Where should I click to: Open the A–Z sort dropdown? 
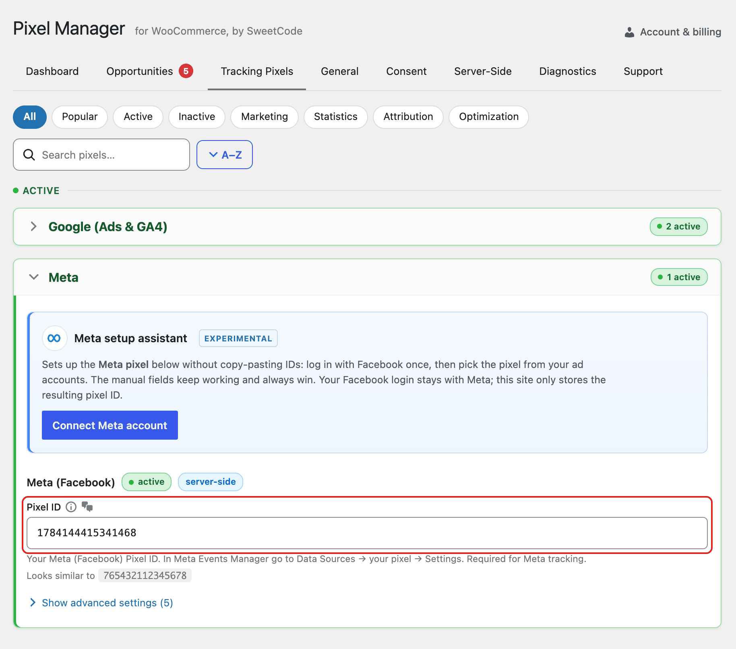(225, 155)
